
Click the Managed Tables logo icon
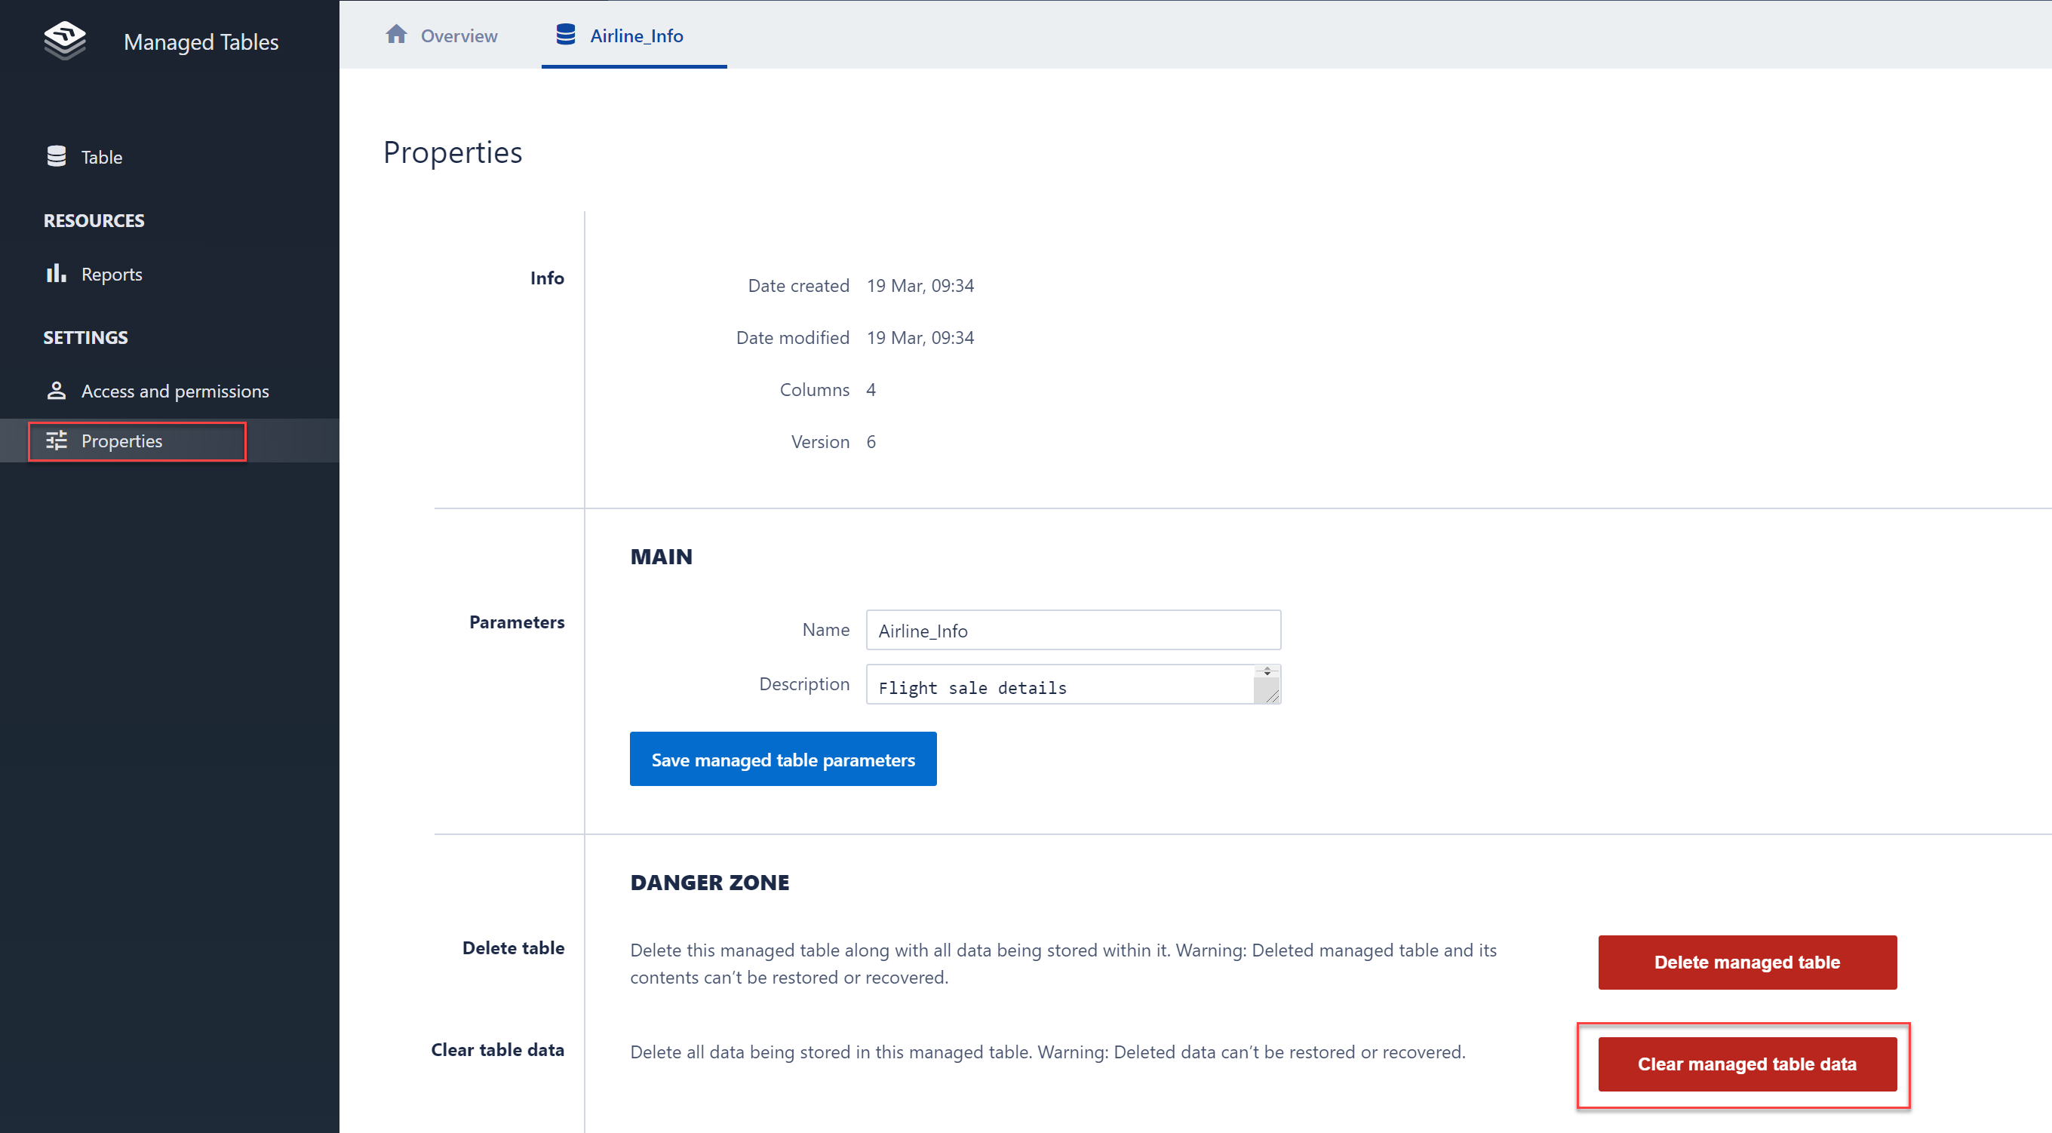click(x=65, y=40)
